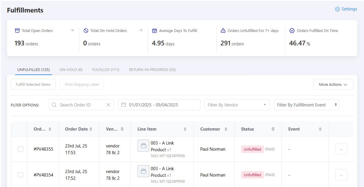364x187 pixels.
Task: Click calendar icon in date range field
Action: [x=123, y=105]
